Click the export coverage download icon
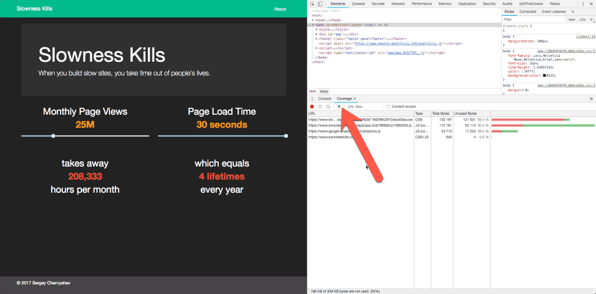The width and height of the screenshot is (596, 294). pos(339,107)
